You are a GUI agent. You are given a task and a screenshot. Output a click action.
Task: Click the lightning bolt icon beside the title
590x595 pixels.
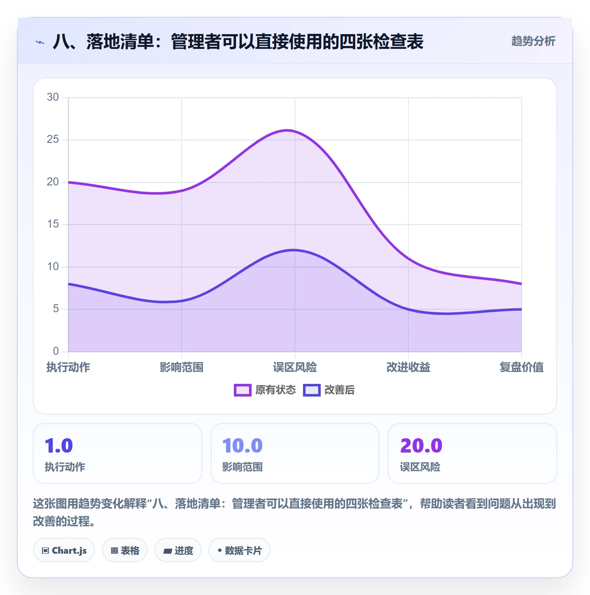coord(40,42)
